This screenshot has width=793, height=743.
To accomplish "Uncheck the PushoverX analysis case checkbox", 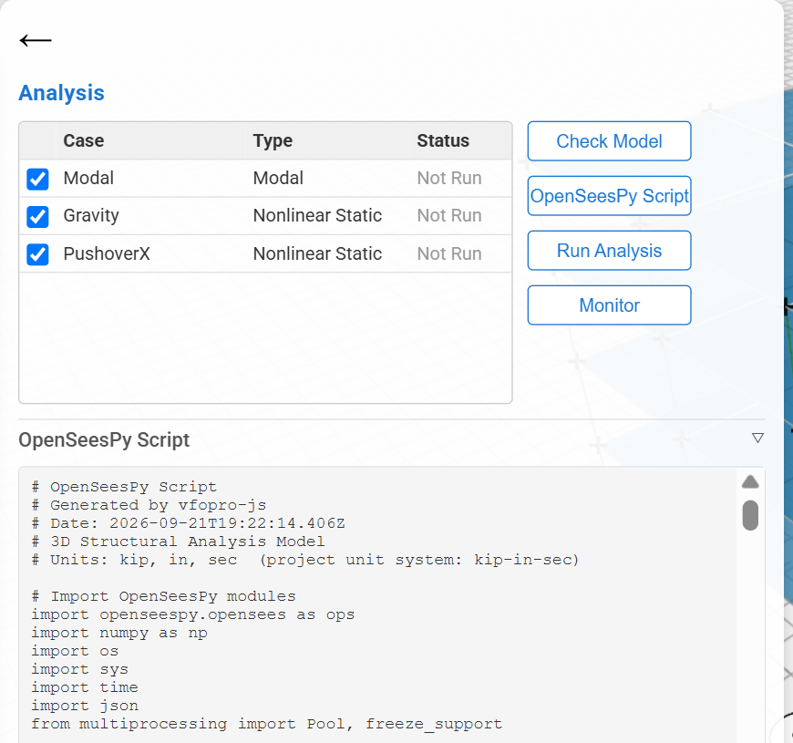I will point(38,254).
